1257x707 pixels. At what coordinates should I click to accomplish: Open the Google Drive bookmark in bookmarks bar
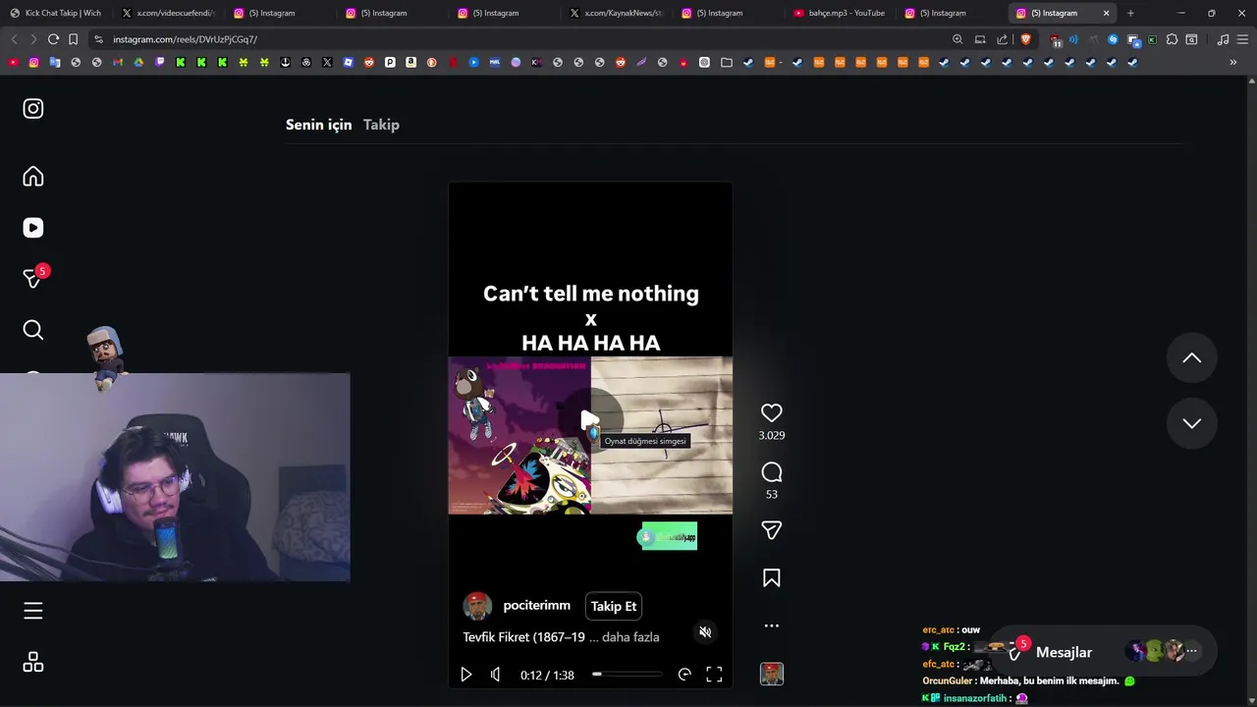138,62
